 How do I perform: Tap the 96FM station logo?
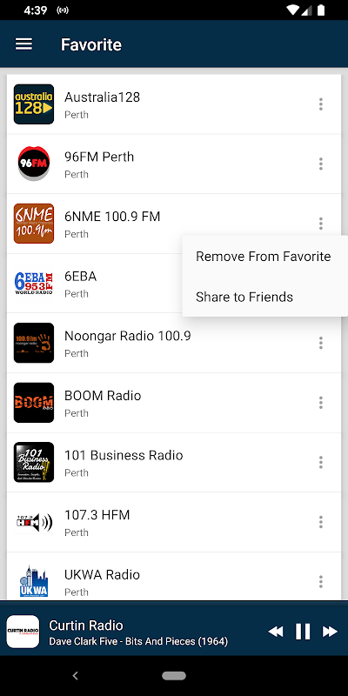pyautogui.click(x=34, y=164)
